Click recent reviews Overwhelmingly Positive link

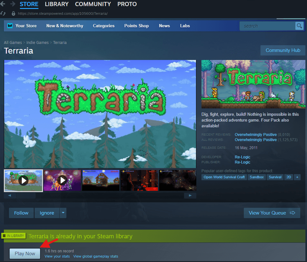[x=255, y=135]
